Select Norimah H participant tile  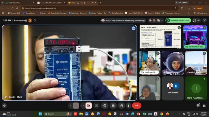pos(150,63)
